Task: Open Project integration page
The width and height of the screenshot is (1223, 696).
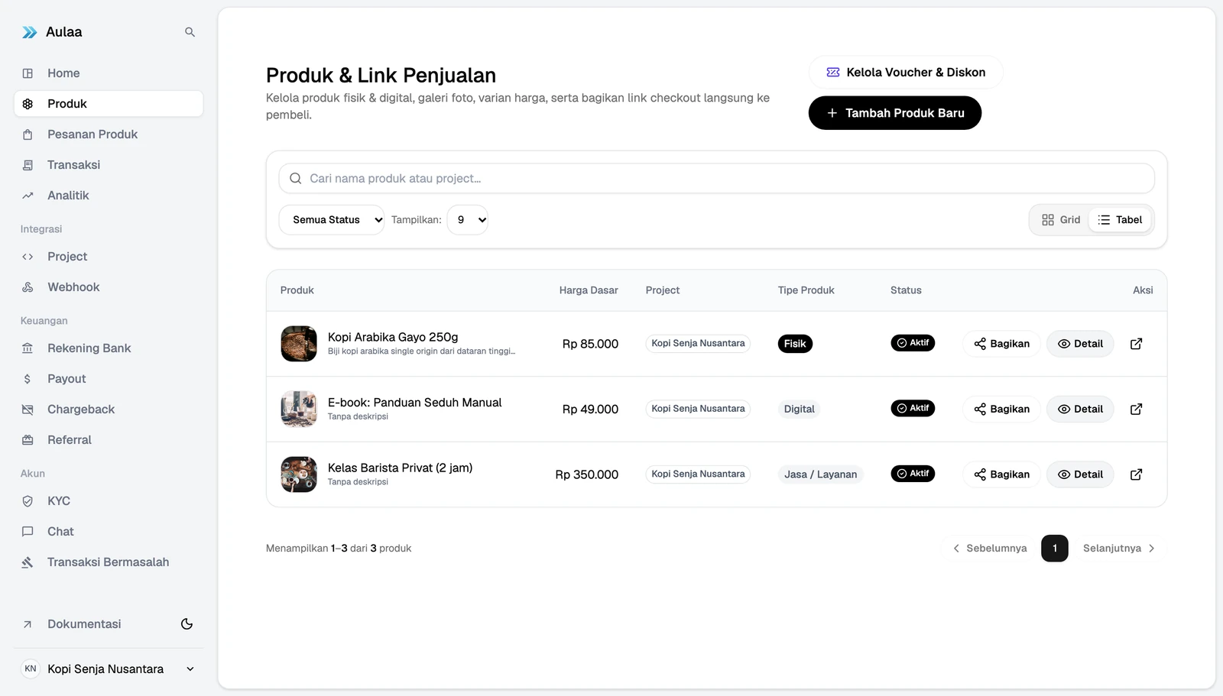Action: 109,257
